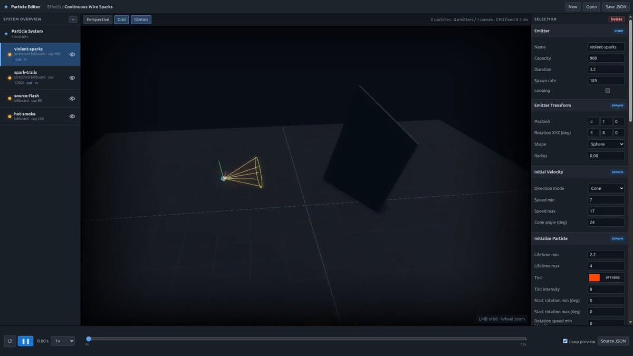Hide the violent-sparks emitter
Viewport: 633px width, 356px height.
(x=72, y=54)
